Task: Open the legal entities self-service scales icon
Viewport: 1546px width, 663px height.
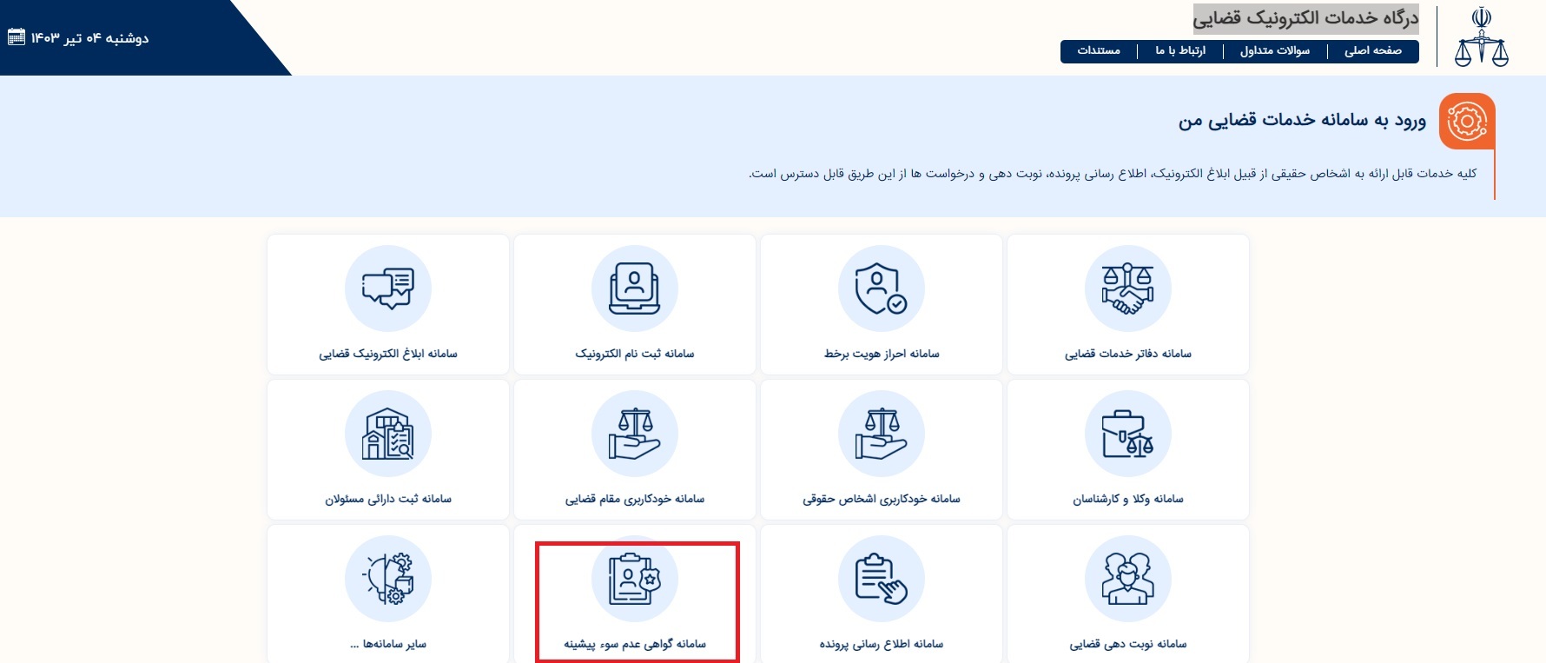Action: click(x=881, y=434)
